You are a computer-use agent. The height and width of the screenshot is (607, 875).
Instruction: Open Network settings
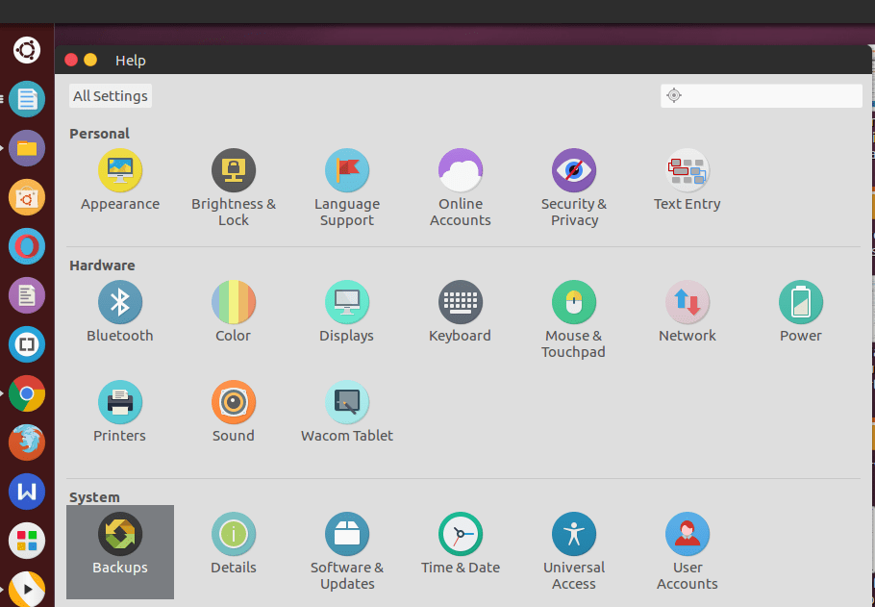pos(687,312)
